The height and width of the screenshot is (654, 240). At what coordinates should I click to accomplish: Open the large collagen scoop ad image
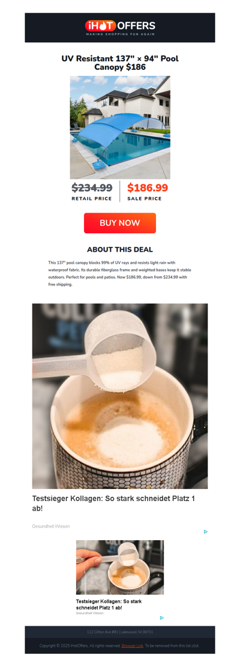click(x=120, y=396)
